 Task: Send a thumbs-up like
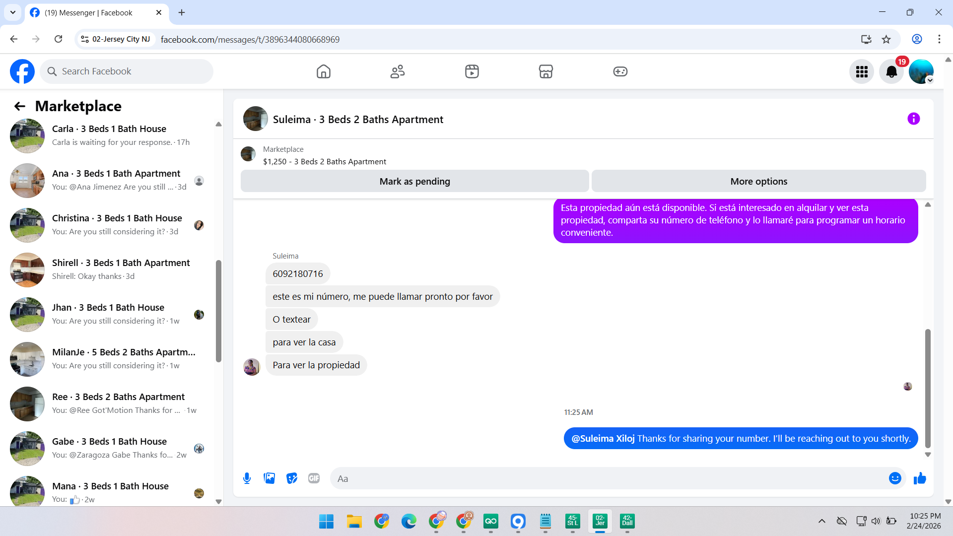point(920,478)
